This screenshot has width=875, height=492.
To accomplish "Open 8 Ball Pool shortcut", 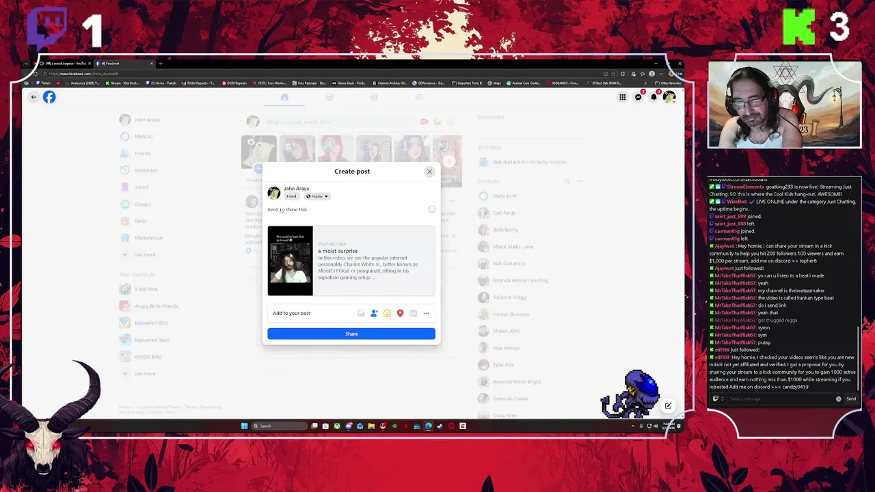I will click(x=139, y=289).
